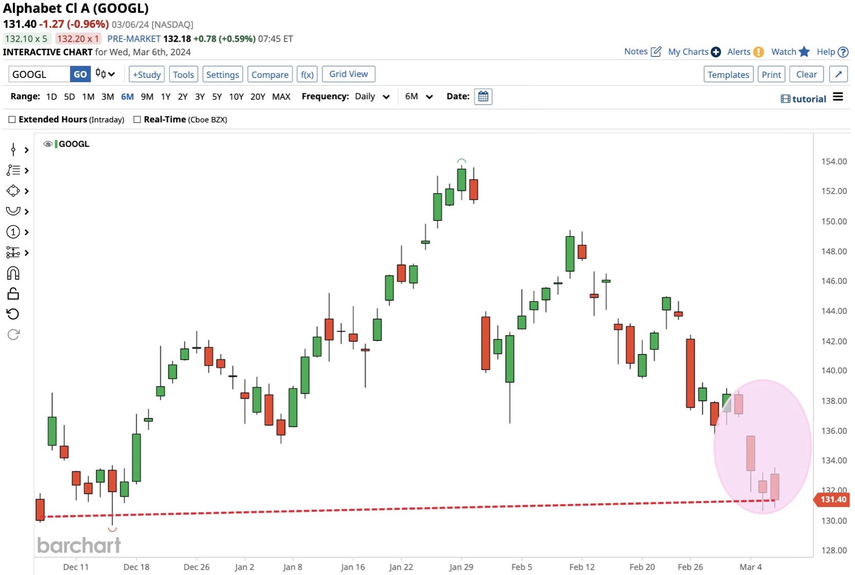Open Help question mark icon
The width and height of the screenshot is (855, 575).
coord(843,52)
